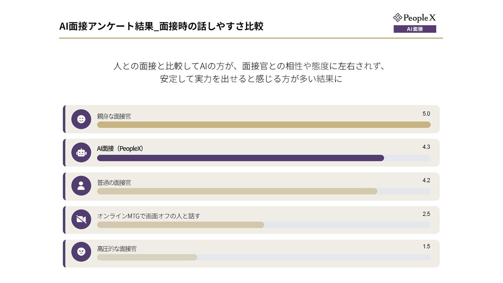Click the angry face icon
Screen dimensions: 503x283
81,252
